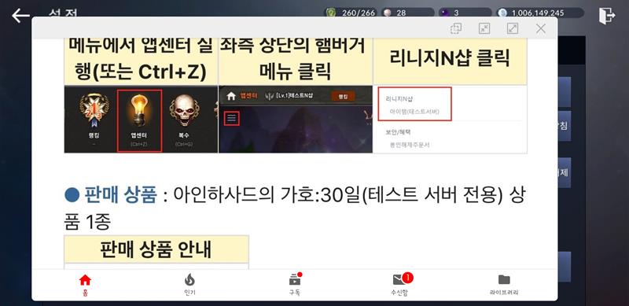The image size is (629, 306).
Task: Expand the popup with diagonal-arrows icon
Action: 513,28
